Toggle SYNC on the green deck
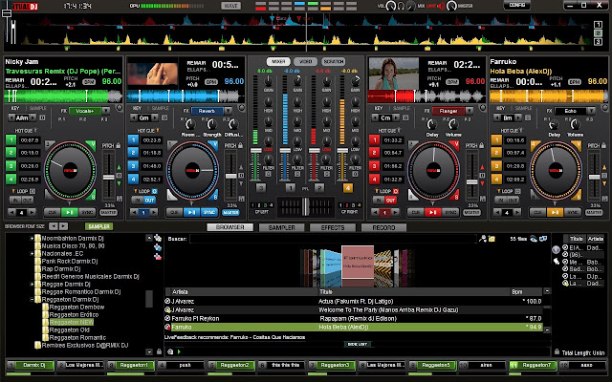The height and width of the screenshot is (382, 612). pyautogui.click(x=87, y=212)
